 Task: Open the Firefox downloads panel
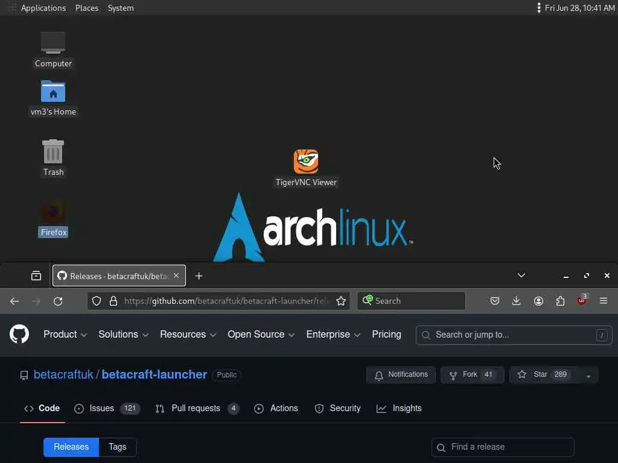[x=517, y=301]
